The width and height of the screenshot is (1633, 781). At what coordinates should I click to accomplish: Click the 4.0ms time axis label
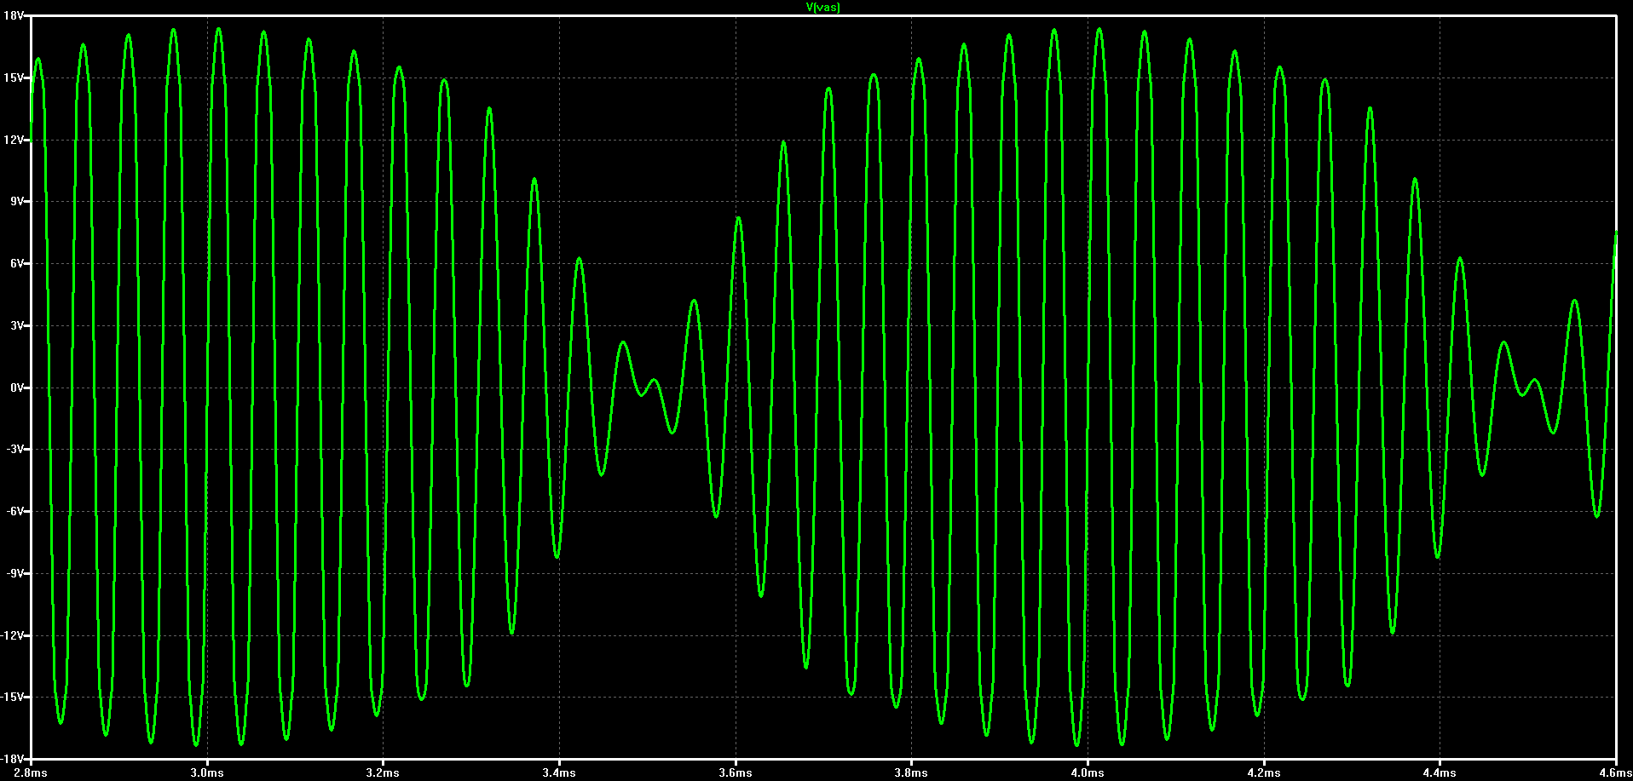[1088, 773]
